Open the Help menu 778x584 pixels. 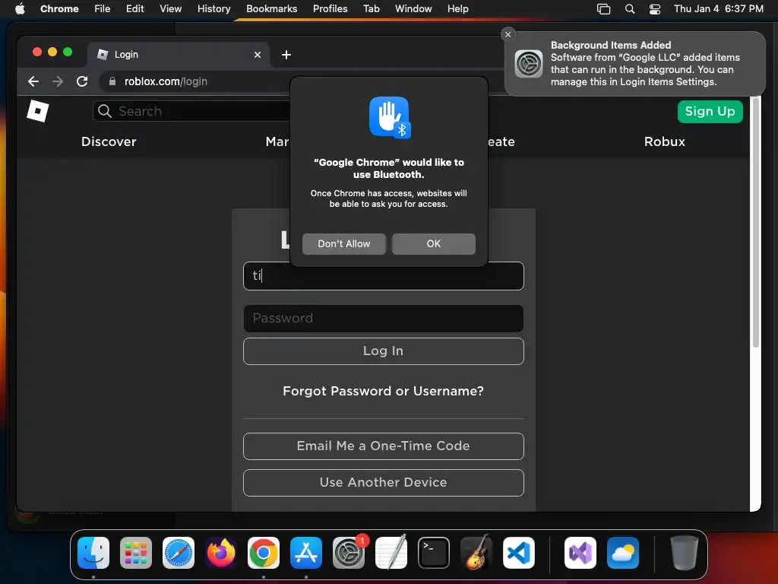(x=457, y=8)
